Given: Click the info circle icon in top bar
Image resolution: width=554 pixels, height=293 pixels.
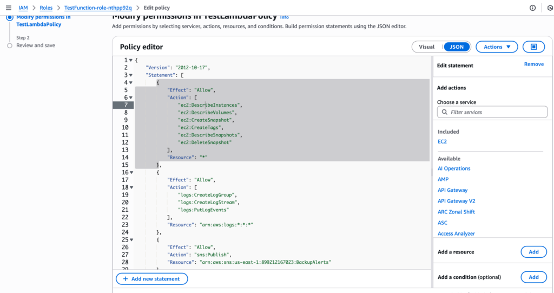Looking at the screenshot, I should [532, 8].
